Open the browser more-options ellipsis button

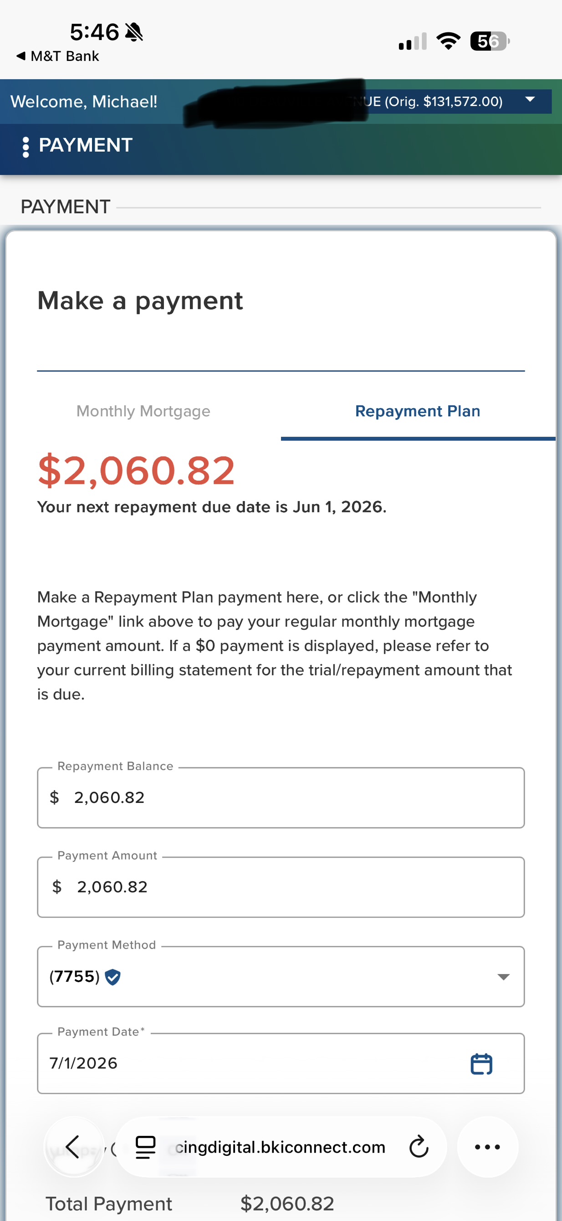487,1147
